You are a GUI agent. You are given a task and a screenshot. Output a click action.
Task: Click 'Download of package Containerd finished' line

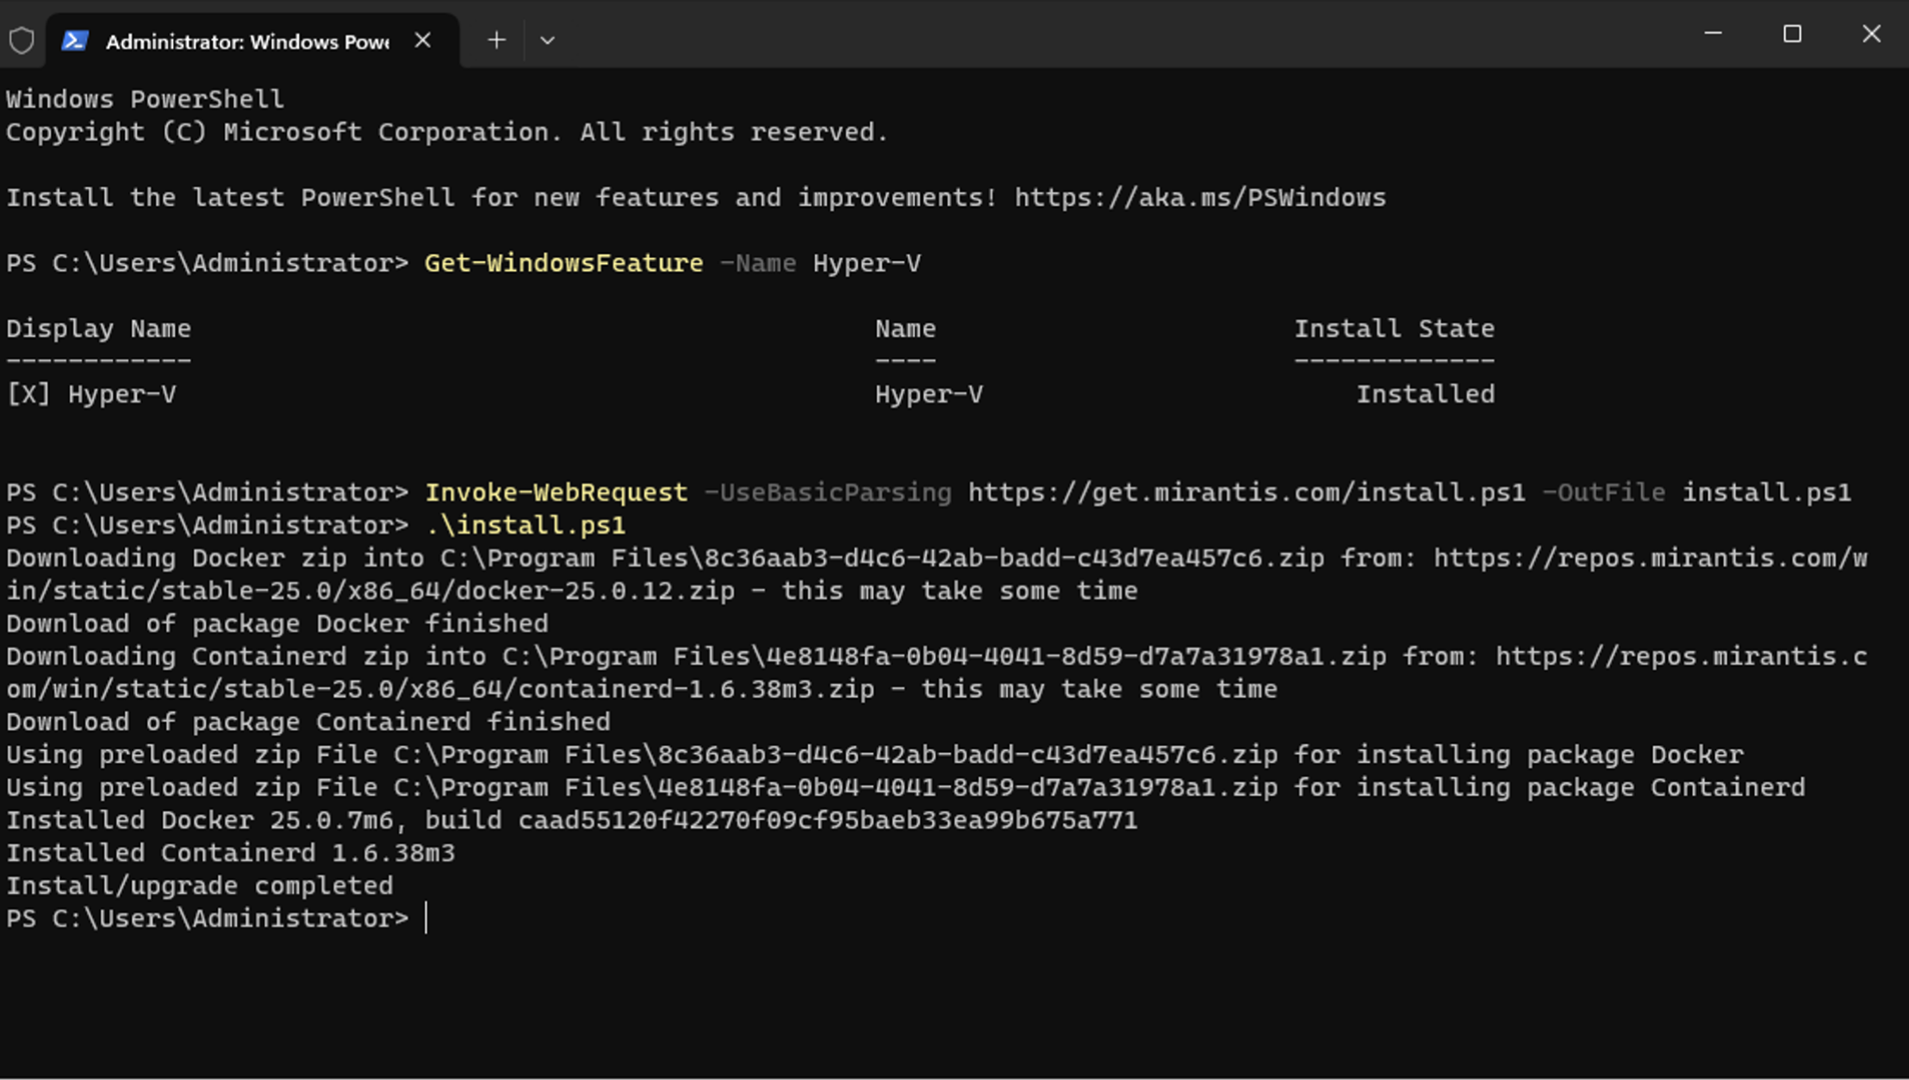pos(308,721)
